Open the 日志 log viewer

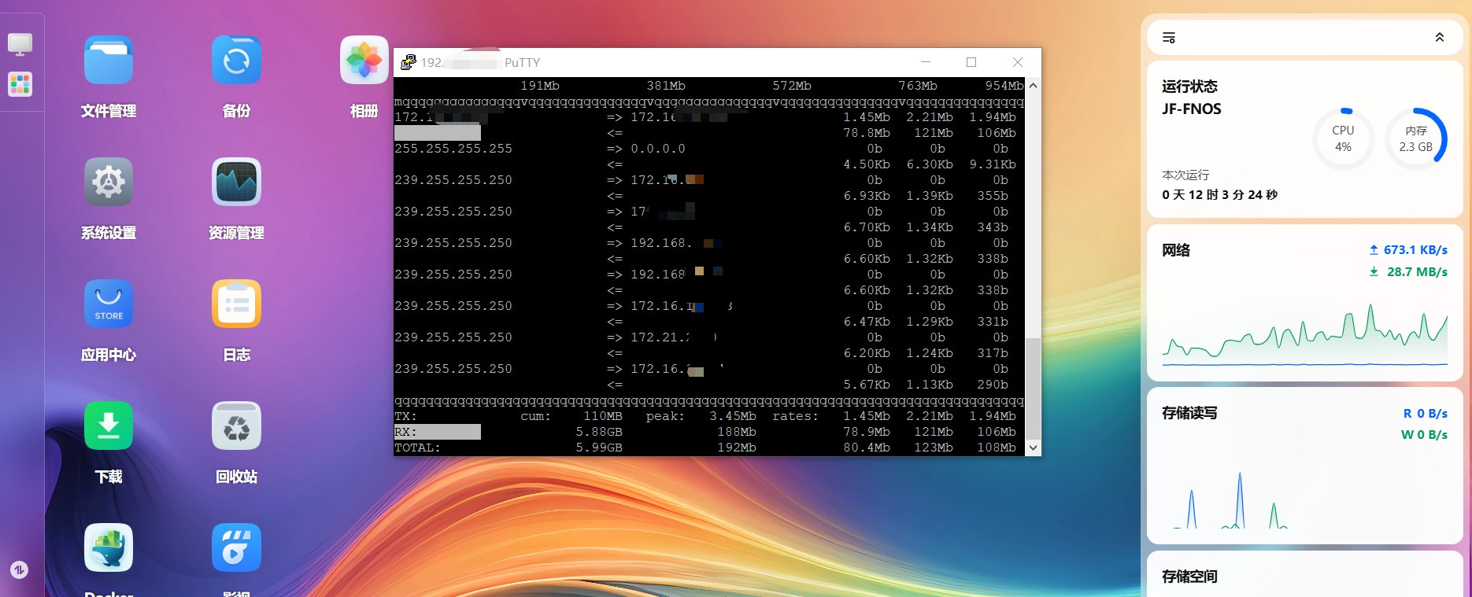[236, 304]
